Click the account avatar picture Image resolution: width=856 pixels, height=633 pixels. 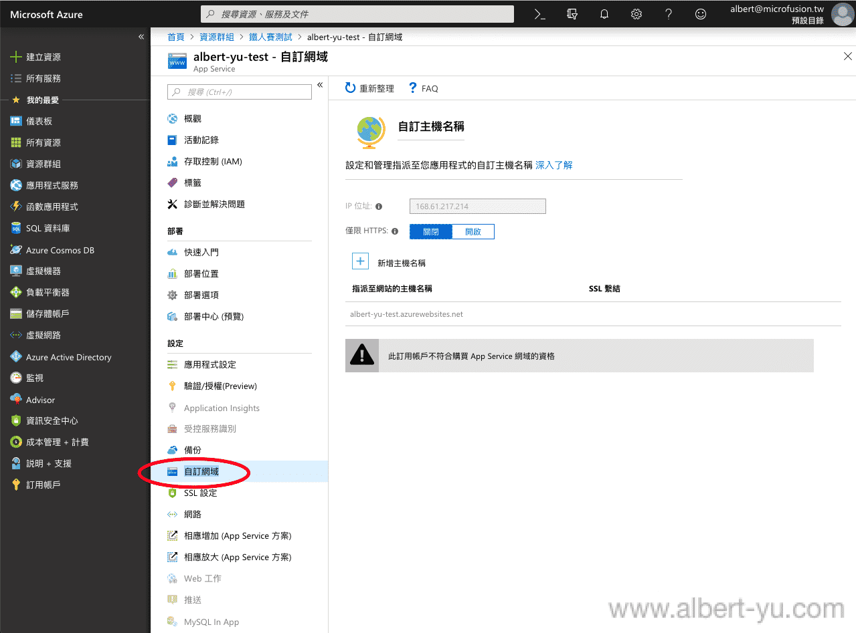pyautogui.click(x=842, y=14)
